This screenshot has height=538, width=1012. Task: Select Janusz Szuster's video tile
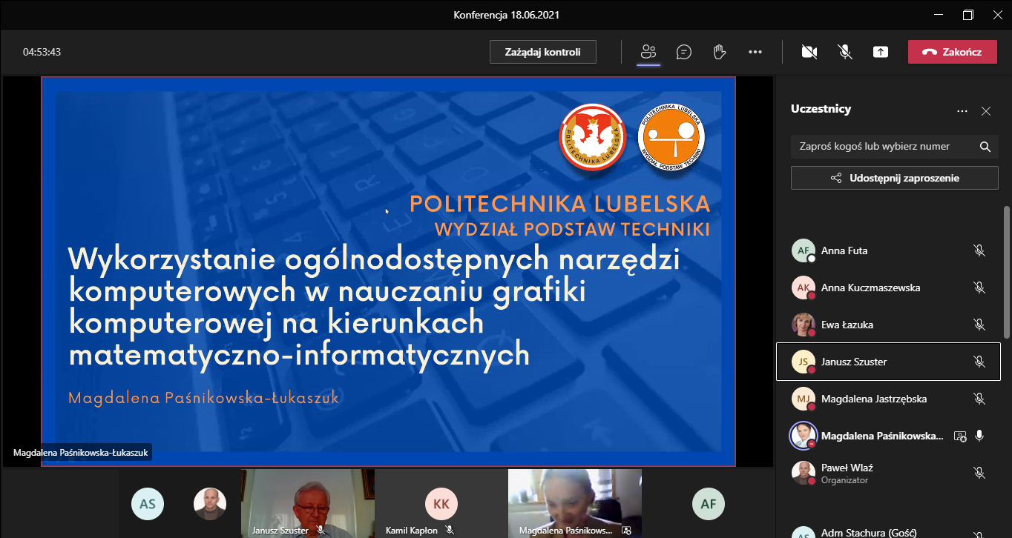[x=308, y=503]
